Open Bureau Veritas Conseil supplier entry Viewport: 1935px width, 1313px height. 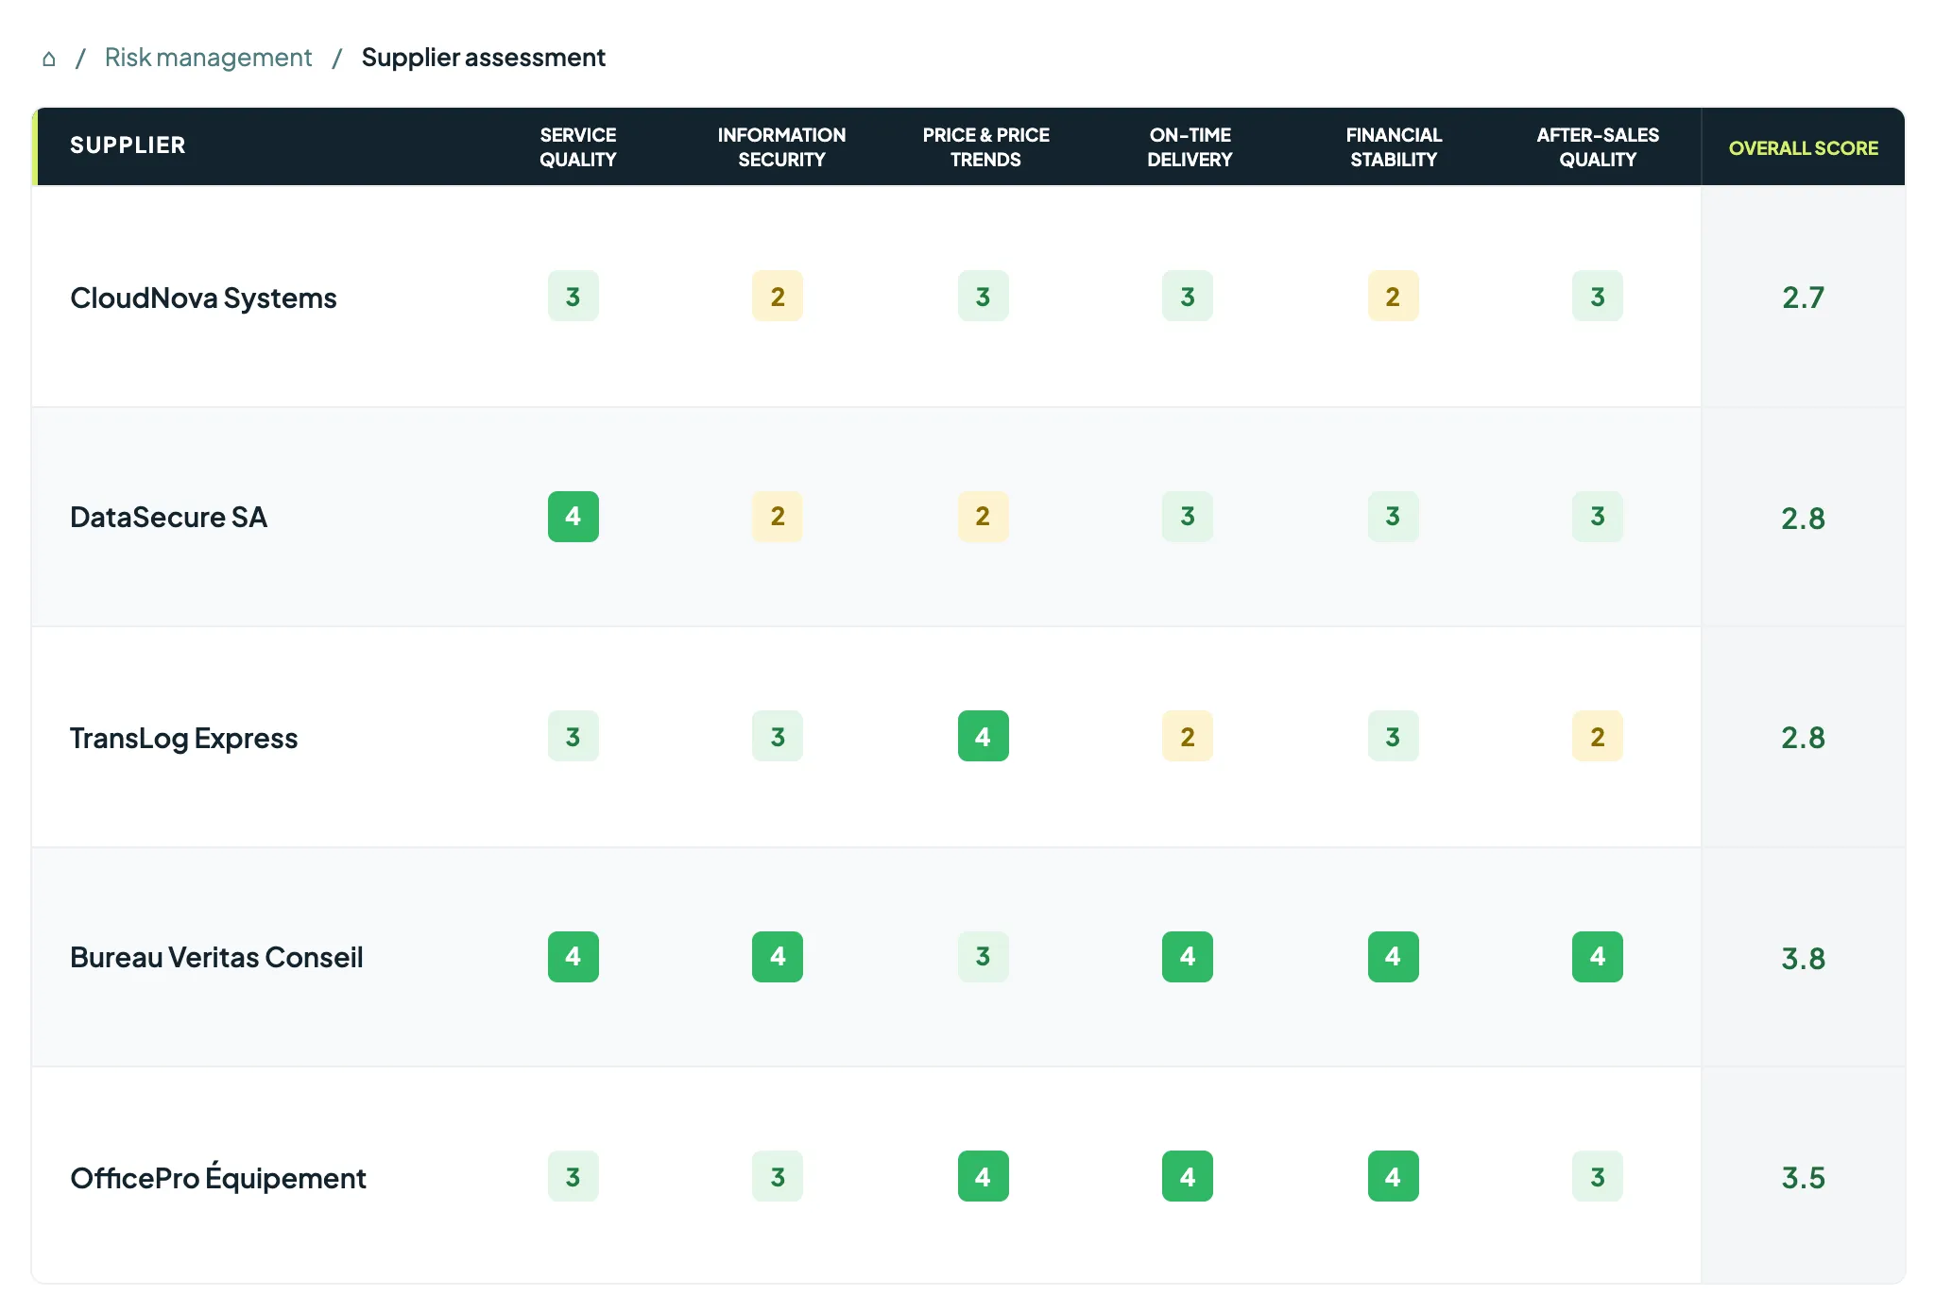coord(216,957)
